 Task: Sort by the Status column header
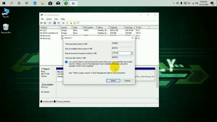pyautogui.click(x=102, y=27)
